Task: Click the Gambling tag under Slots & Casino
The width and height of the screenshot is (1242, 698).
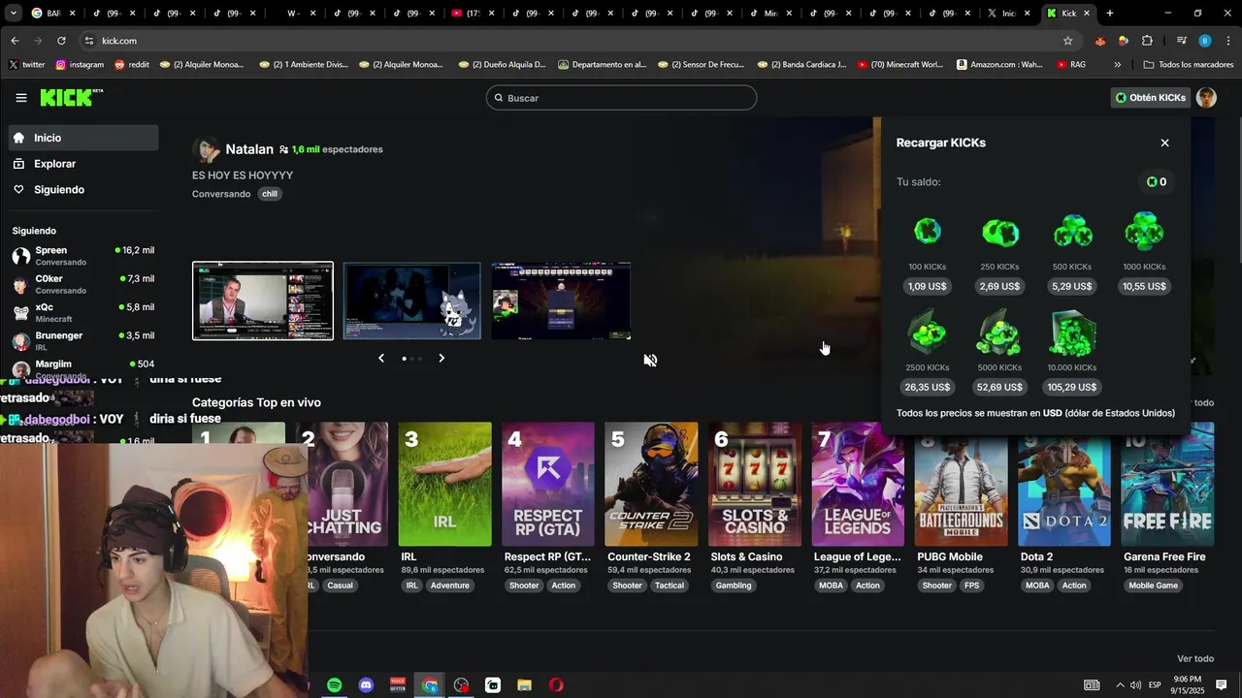Action: click(x=734, y=586)
